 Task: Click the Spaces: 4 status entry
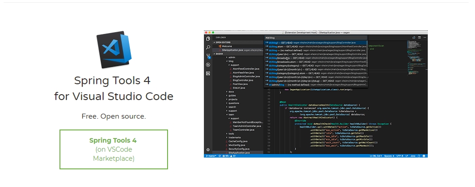[389, 156]
